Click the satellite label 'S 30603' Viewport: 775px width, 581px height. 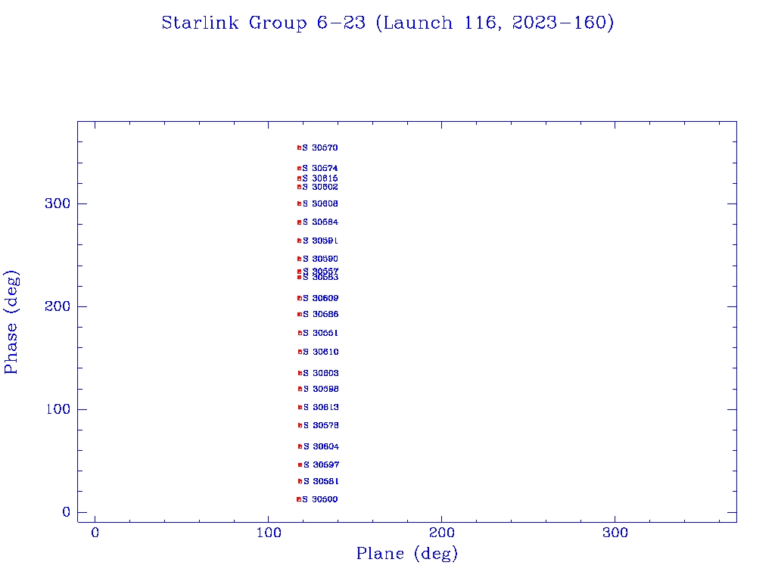click(x=321, y=373)
